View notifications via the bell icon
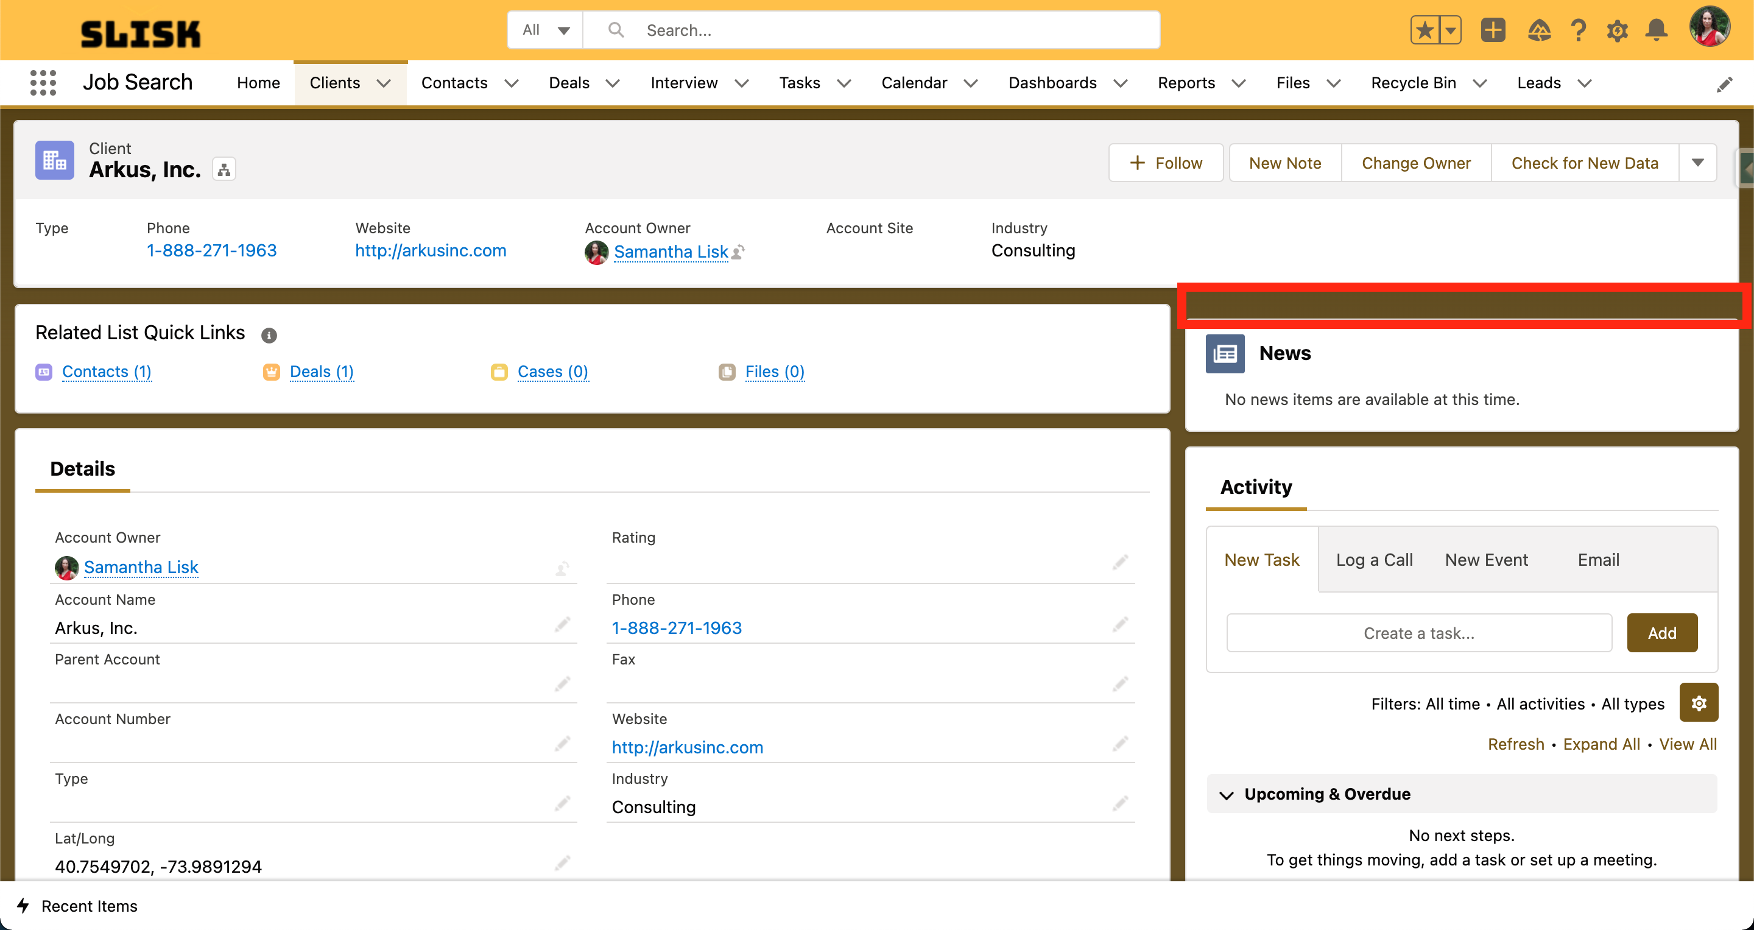 pos(1657,30)
